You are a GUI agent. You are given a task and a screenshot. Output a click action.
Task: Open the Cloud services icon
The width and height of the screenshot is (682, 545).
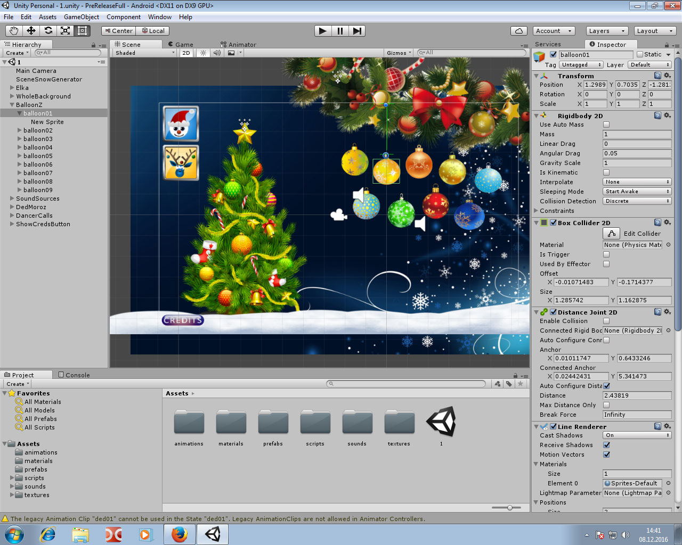tap(519, 31)
